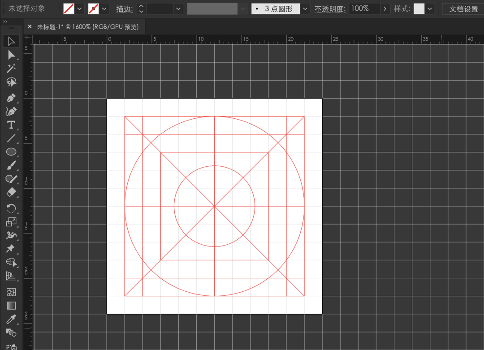The height and width of the screenshot is (350, 484).
Task: Click the stroke color swatch
Action: pos(93,9)
